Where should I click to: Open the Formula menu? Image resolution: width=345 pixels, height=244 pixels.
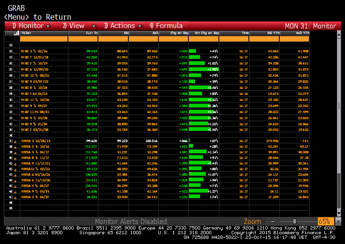166,26
